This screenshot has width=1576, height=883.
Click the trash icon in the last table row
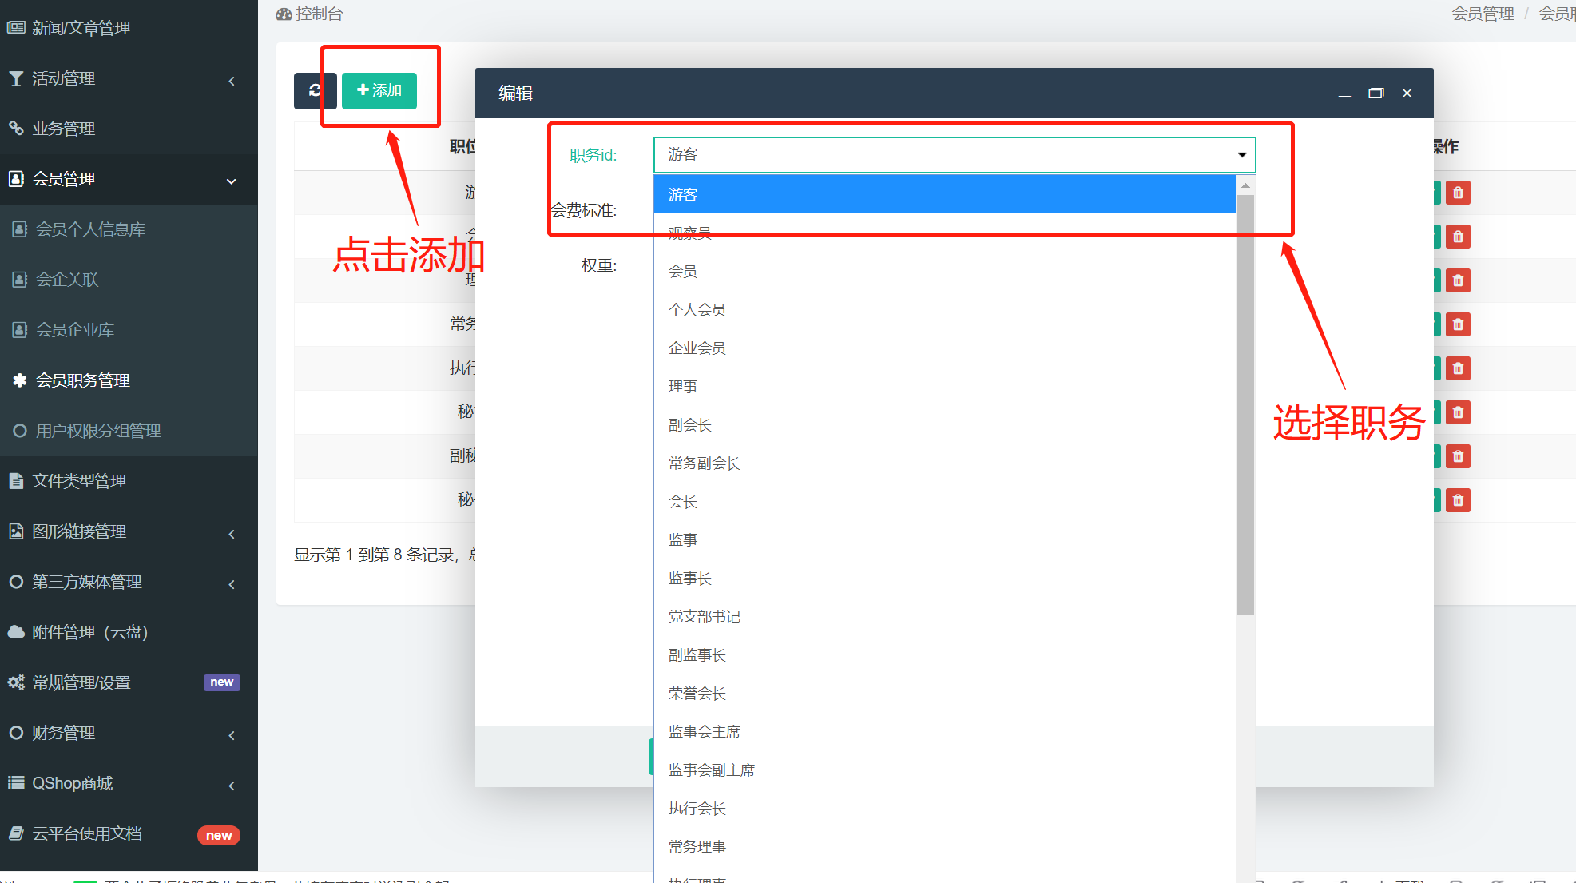coord(1458,500)
